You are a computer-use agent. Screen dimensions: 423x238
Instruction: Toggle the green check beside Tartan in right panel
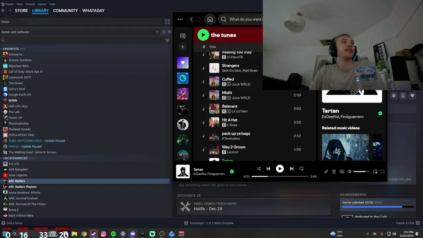380,113
